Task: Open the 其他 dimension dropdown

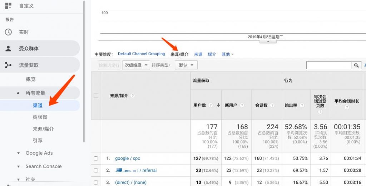Action: pos(228,54)
